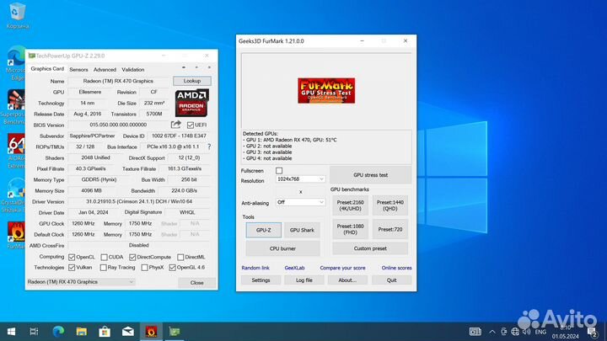Toggle the PhysX checkbox

pos(144,268)
